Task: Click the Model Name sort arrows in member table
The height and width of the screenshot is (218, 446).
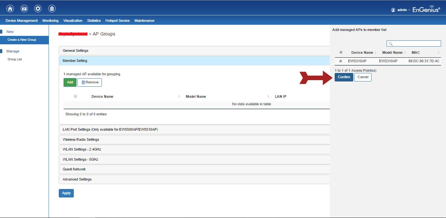Action: pyautogui.click(x=268, y=96)
